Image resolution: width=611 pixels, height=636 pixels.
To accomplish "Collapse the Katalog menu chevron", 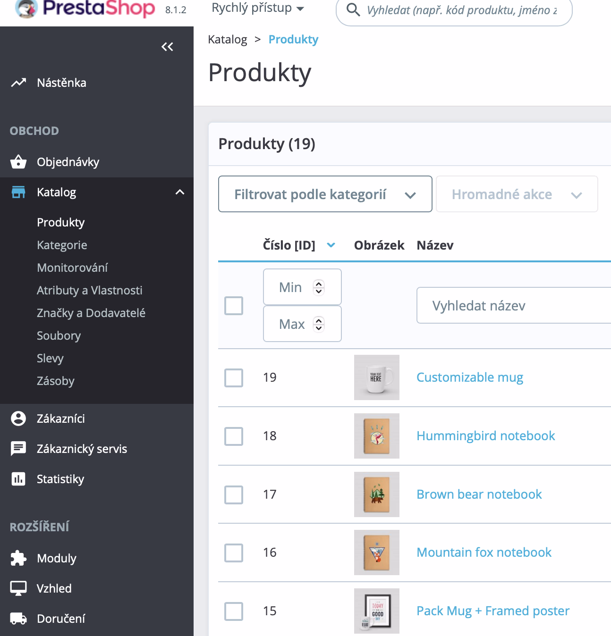I will point(180,192).
